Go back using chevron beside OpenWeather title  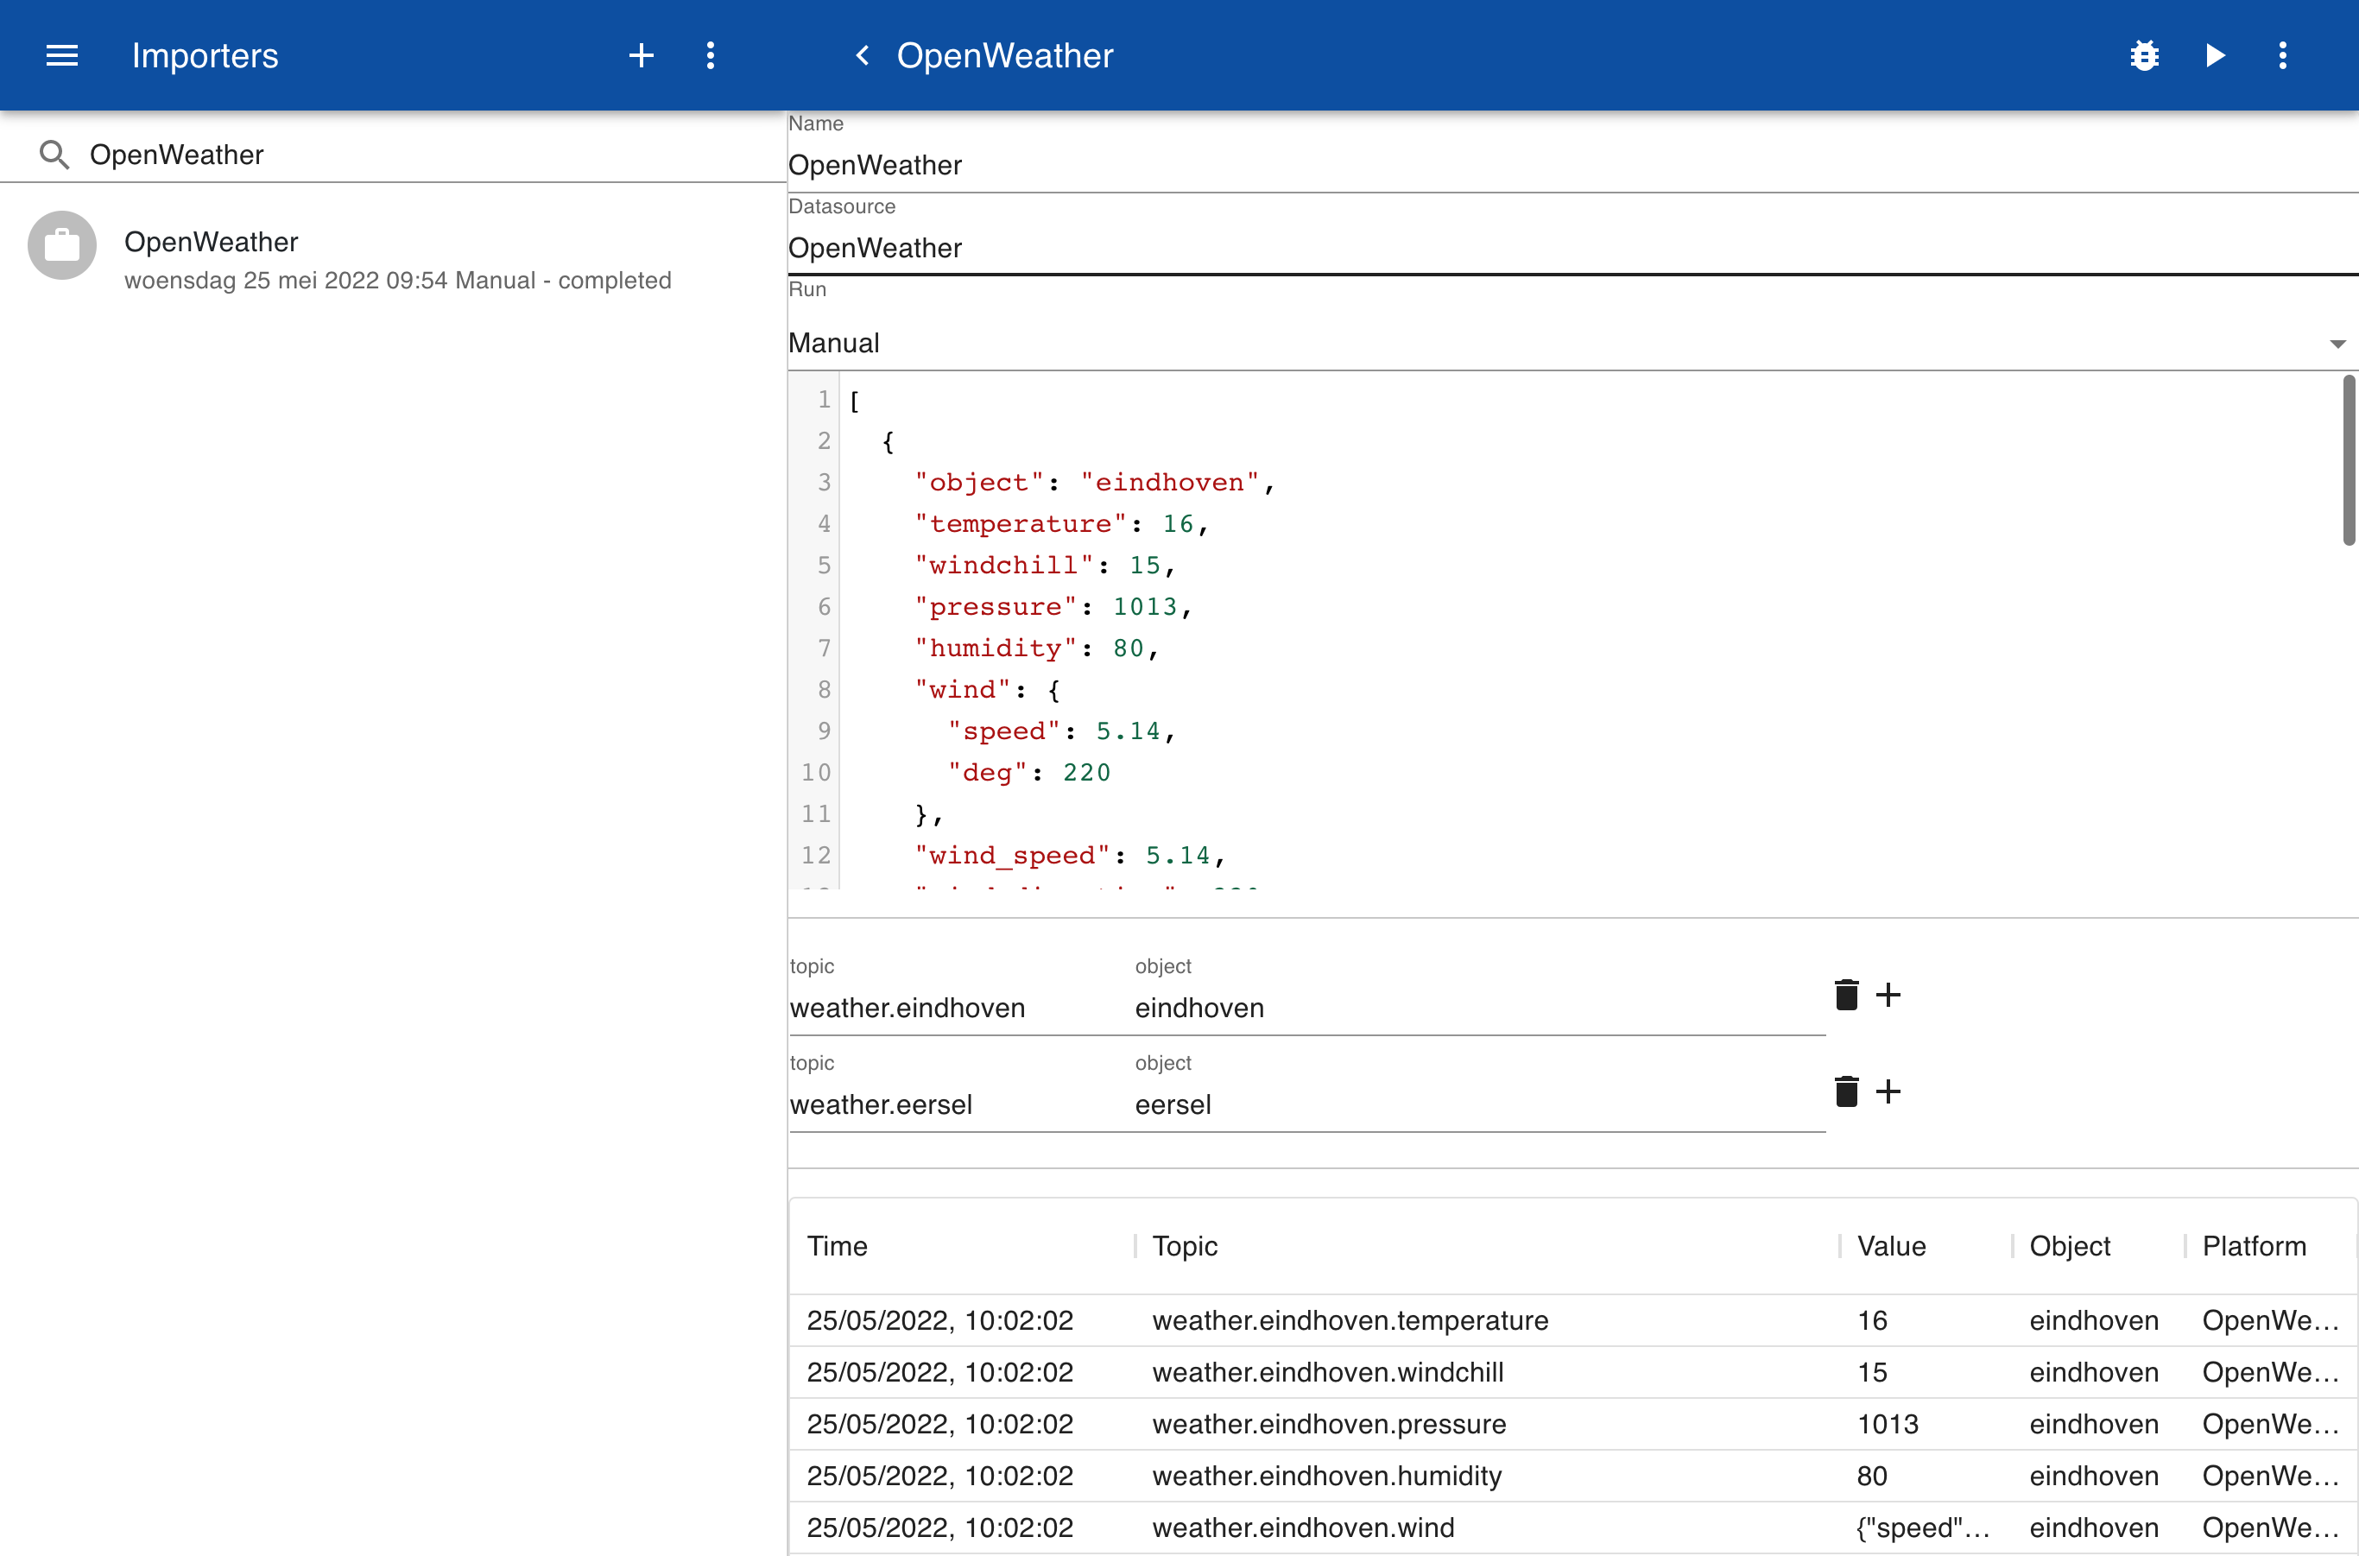pos(863,55)
